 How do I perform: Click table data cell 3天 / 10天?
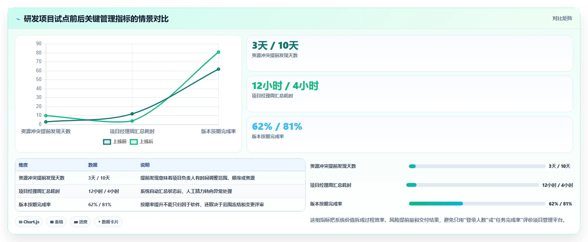coord(99,178)
